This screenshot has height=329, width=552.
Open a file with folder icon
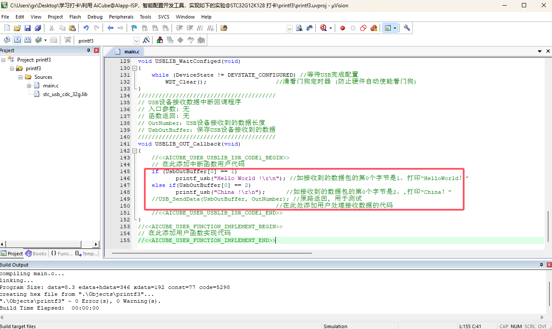point(17,28)
